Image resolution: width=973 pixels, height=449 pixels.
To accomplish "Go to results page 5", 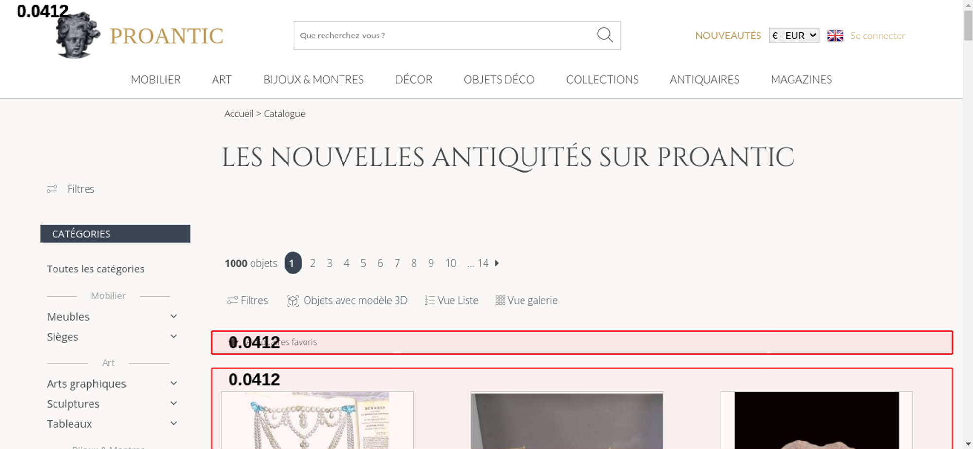I will 363,263.
